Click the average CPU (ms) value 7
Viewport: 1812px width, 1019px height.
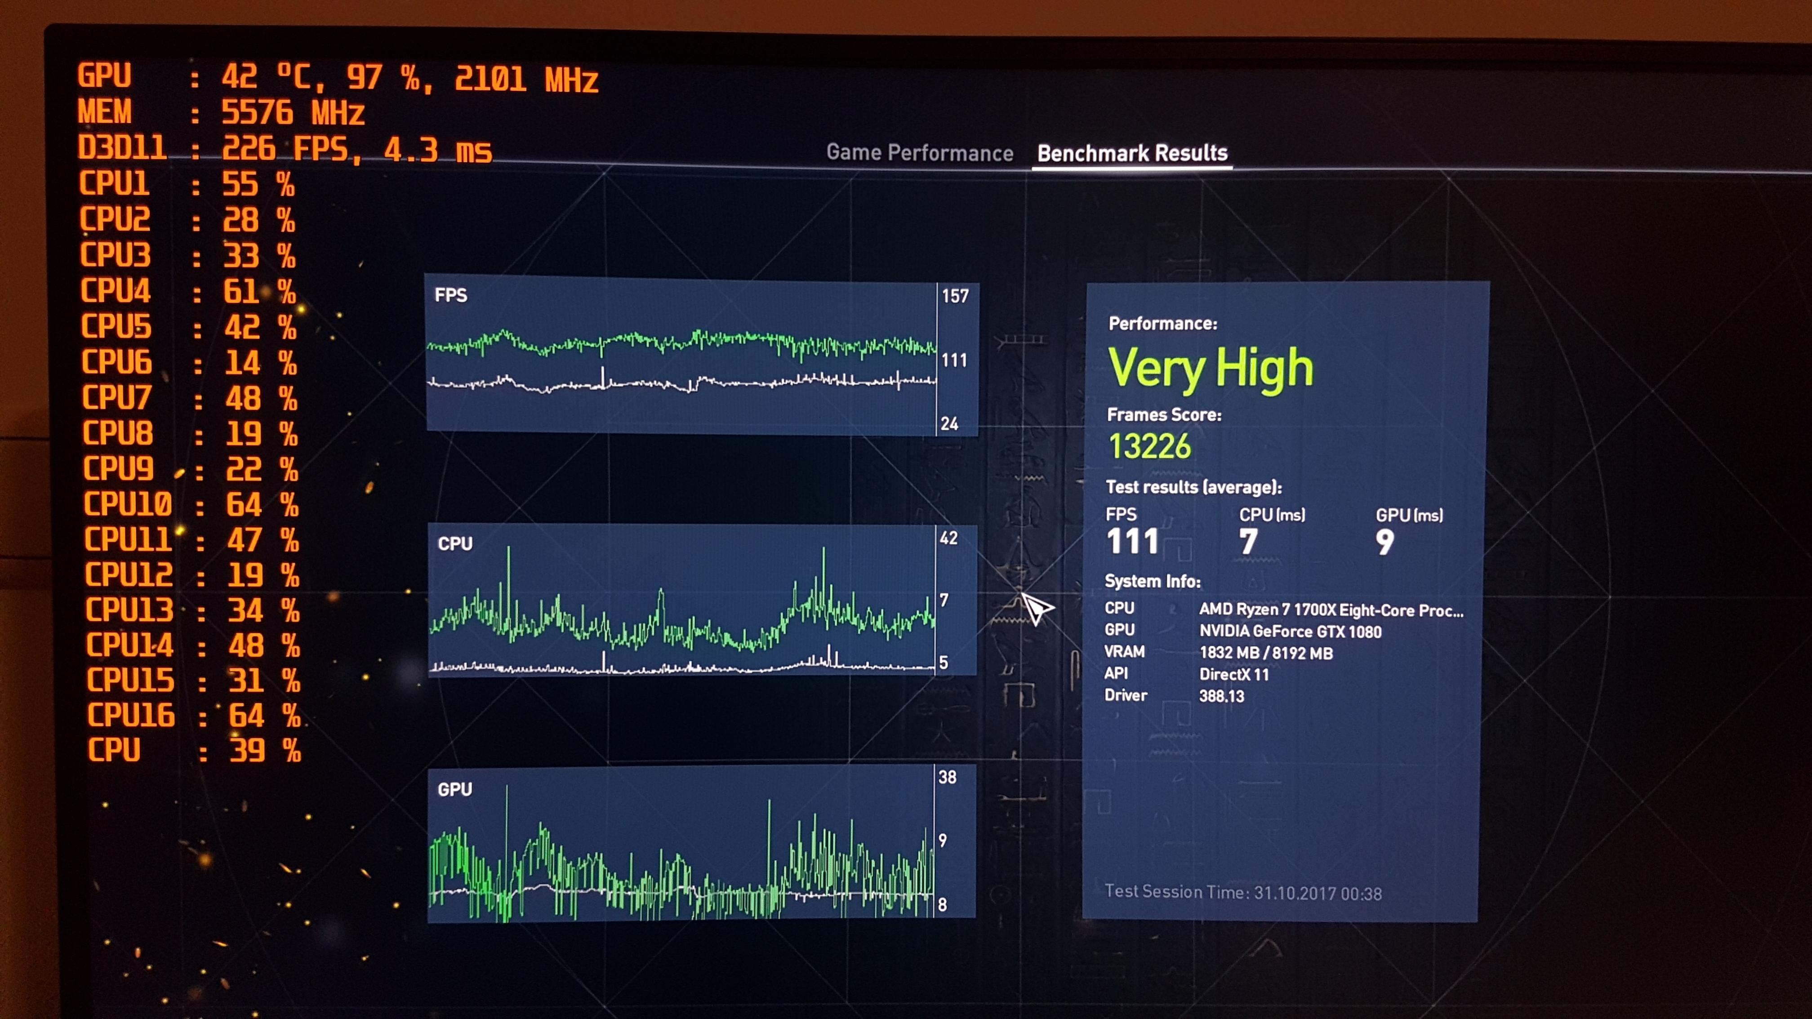pyautogui.click(x=1248, y=542)
